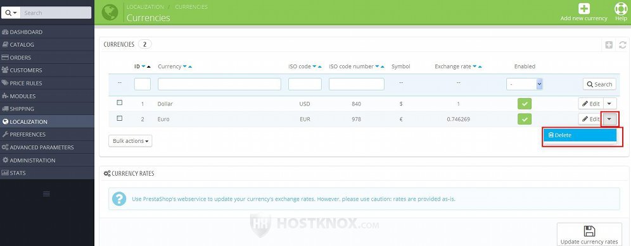Viewport: 631px width, 246px height.
Task: Click the sidebar collapse menu icon
Action: [47, 194]
